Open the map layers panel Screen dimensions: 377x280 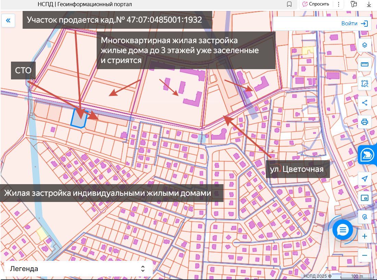pos(365,45)
